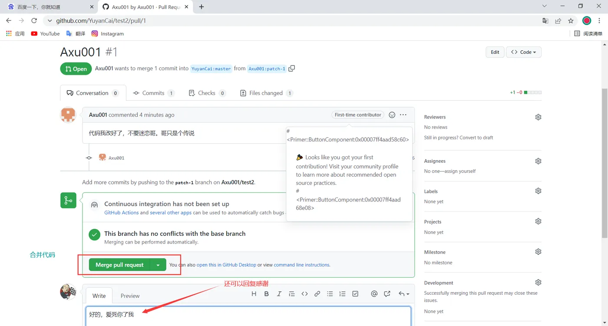The height and width of the screenshot is (326, 608).
Task: Open the Axu001:patch-1 branch link
Action: (267, 69)
